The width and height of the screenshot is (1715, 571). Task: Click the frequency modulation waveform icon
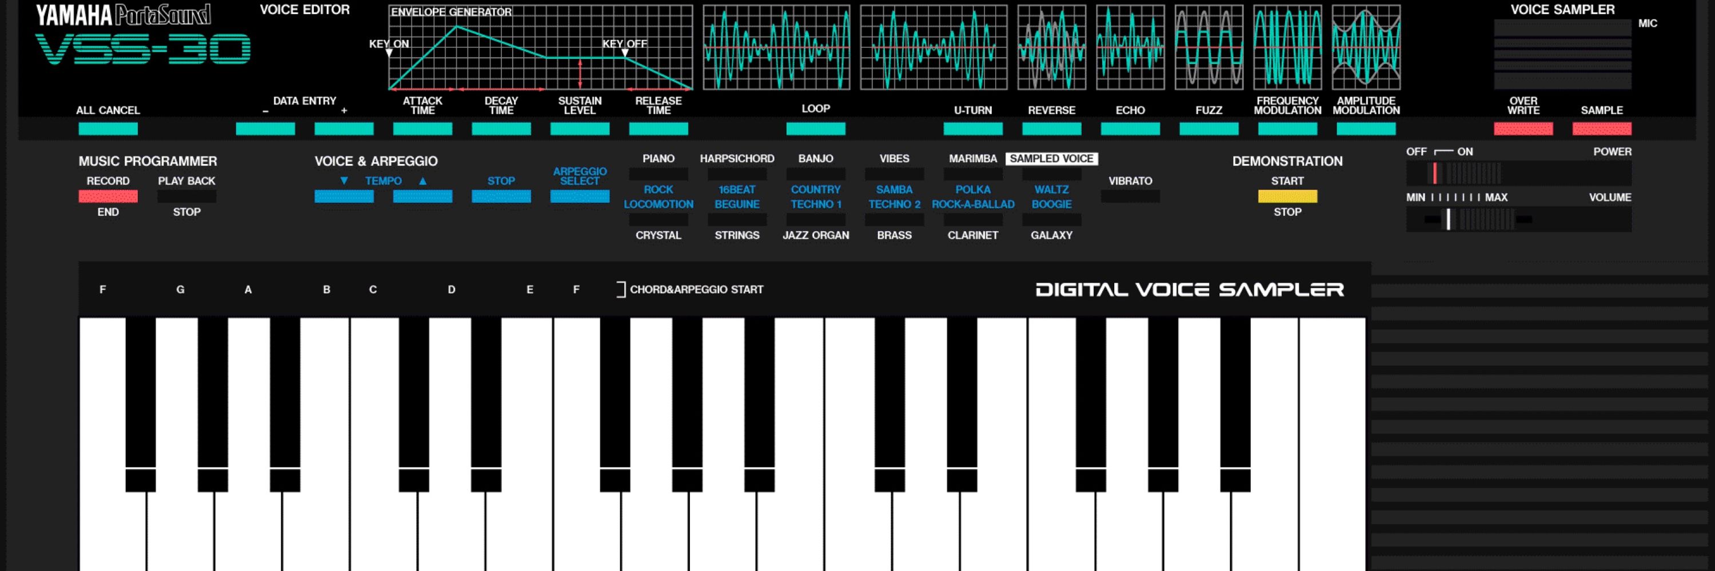(x=1287, y=47)
